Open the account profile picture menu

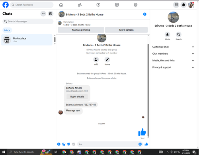click(x=191, y=5)
